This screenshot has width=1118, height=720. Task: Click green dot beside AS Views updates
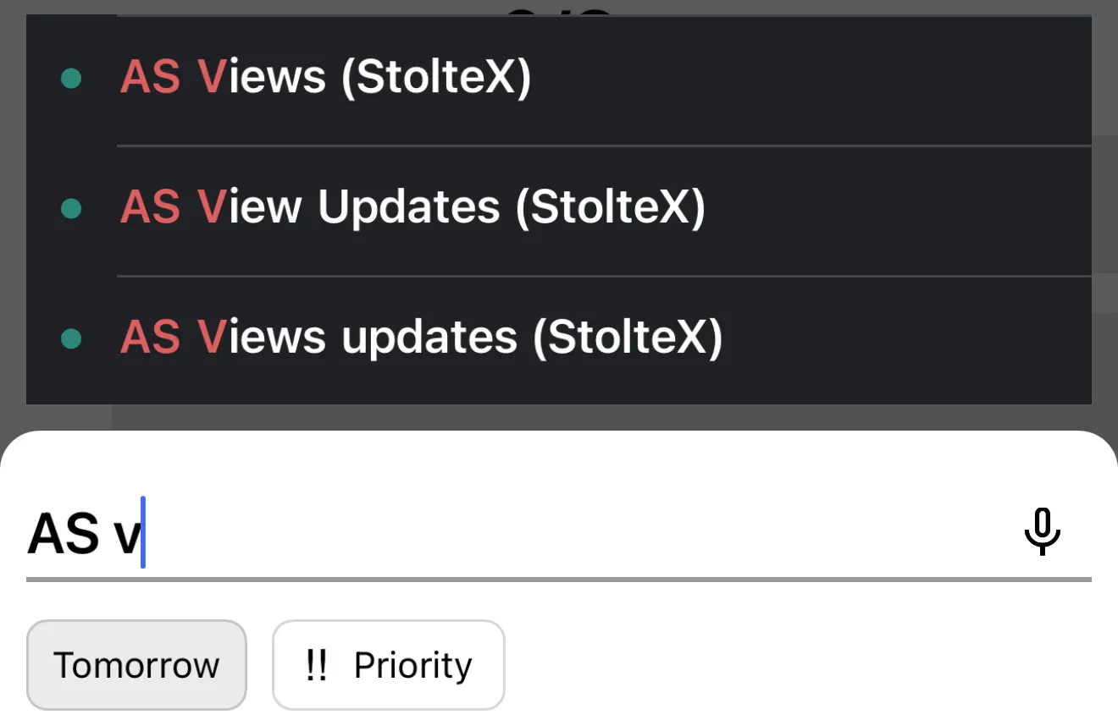click(71, 338)
